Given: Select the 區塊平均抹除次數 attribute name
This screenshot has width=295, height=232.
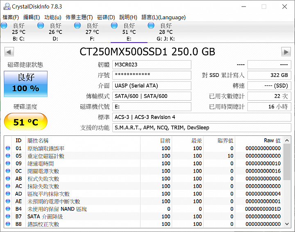Looking at the screenshot, I should (48, 194).
